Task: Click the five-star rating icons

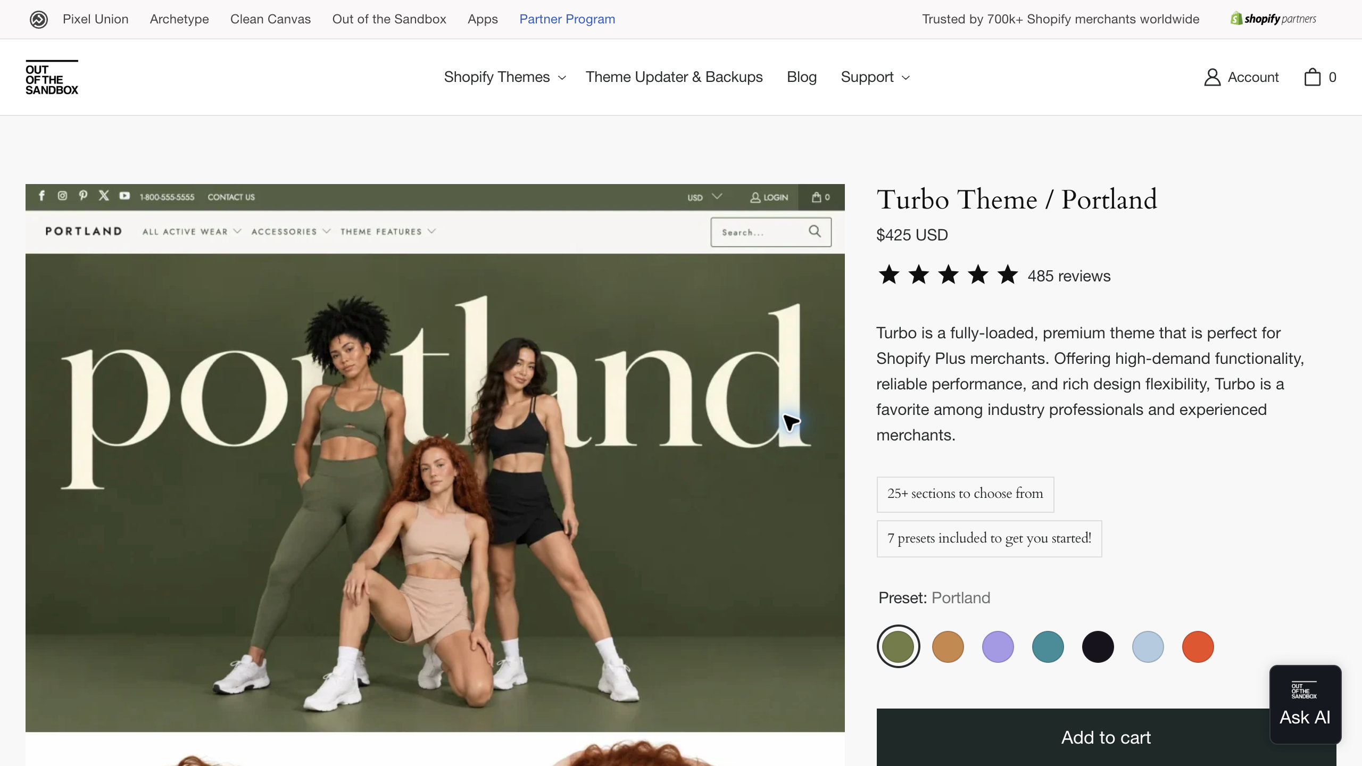Action: [x=948, y=276]
